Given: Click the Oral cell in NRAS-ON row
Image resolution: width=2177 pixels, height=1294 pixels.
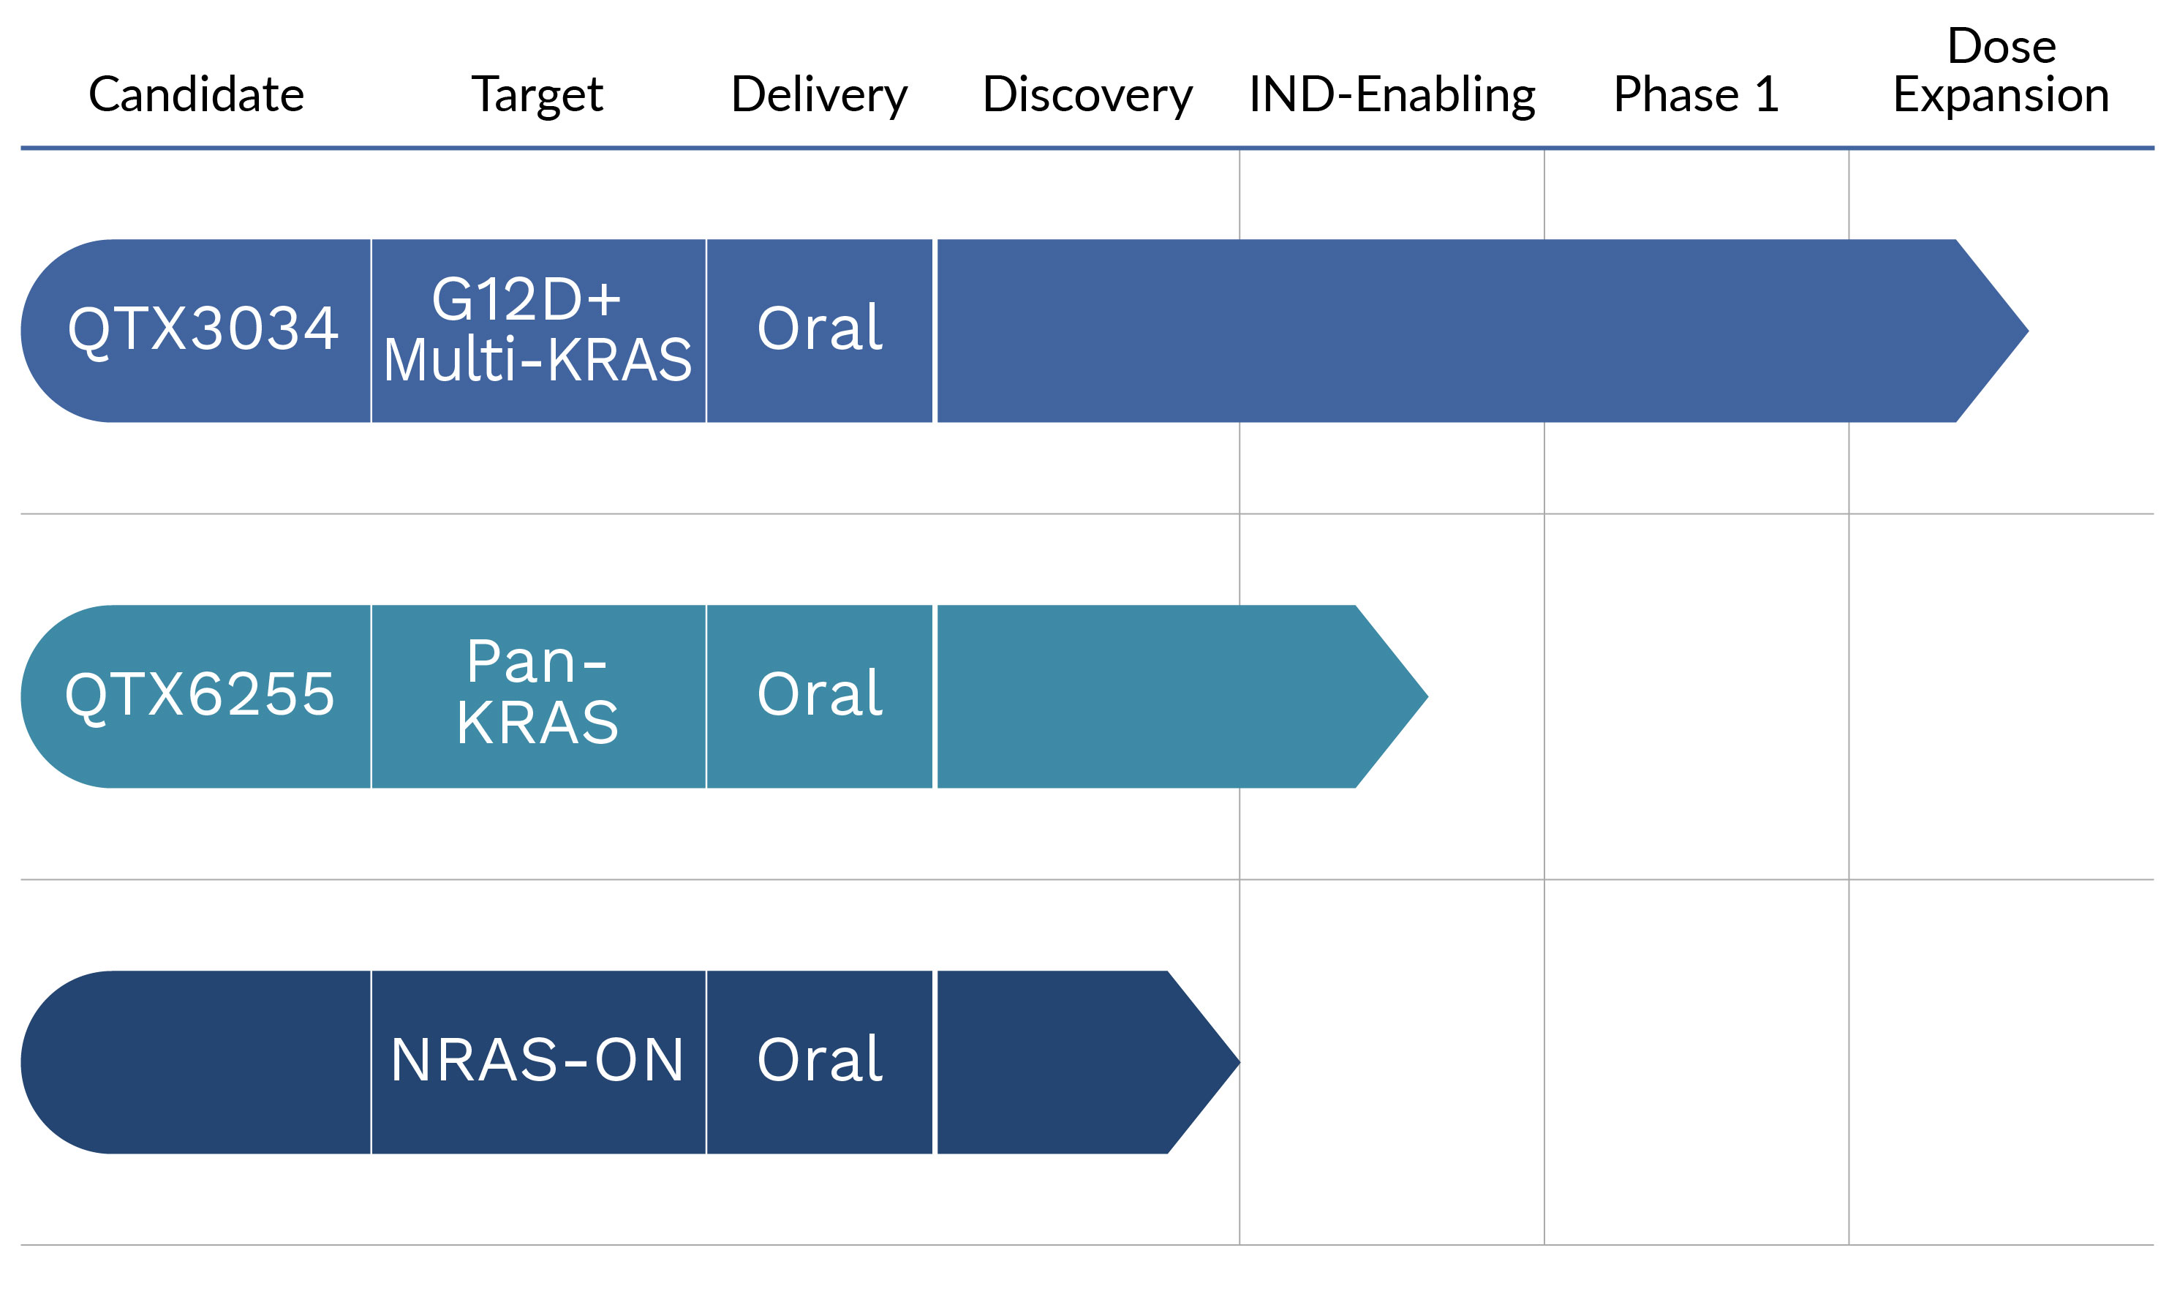Looking at the screenshot, I should [x=819, y=1062].
